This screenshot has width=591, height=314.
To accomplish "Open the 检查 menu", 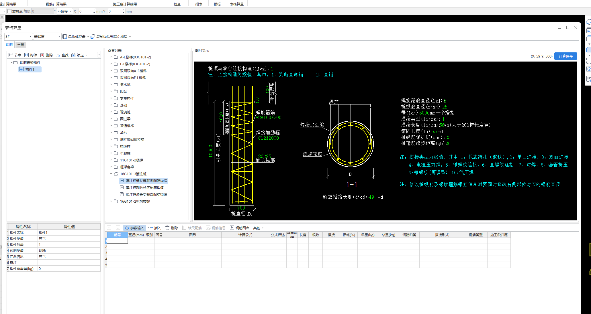I will (x=177, y=4).
